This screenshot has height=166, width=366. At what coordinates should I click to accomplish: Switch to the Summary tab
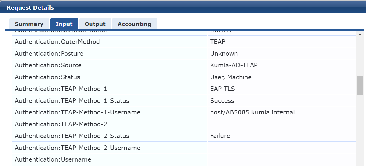click(29, 24)
